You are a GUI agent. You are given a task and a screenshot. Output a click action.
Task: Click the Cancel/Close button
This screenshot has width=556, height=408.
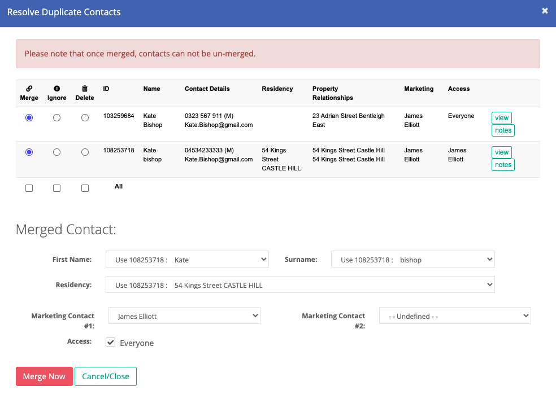click(106, 376)
